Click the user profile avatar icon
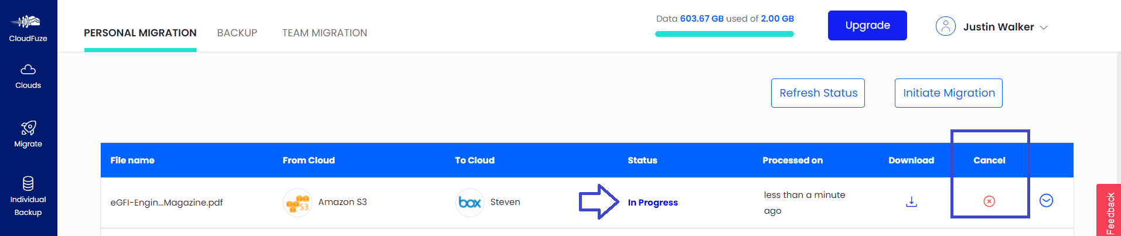 (x=946, y=26)
